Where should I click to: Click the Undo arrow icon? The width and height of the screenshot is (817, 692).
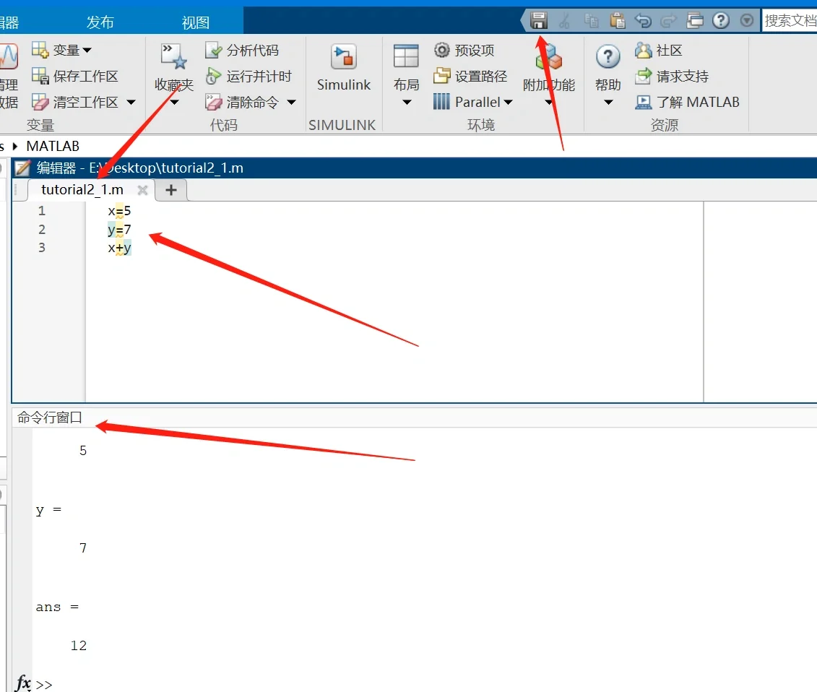[x=644, y=21]
